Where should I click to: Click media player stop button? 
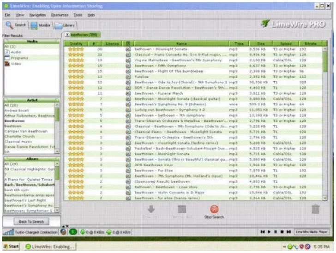pyautogui.click(x=282, y=232)
